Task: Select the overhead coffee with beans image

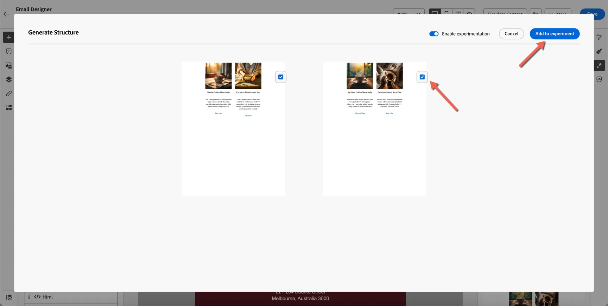Action: click(389, 76)
